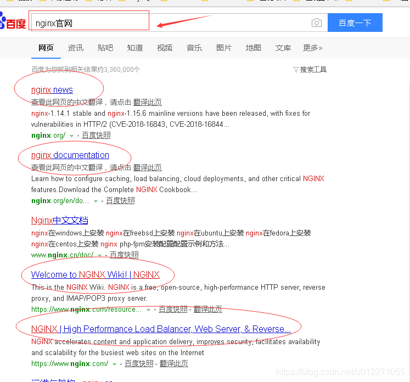Open 搜索工具 filter options
This screenshot has width=410, height=382.
point(310,70)
